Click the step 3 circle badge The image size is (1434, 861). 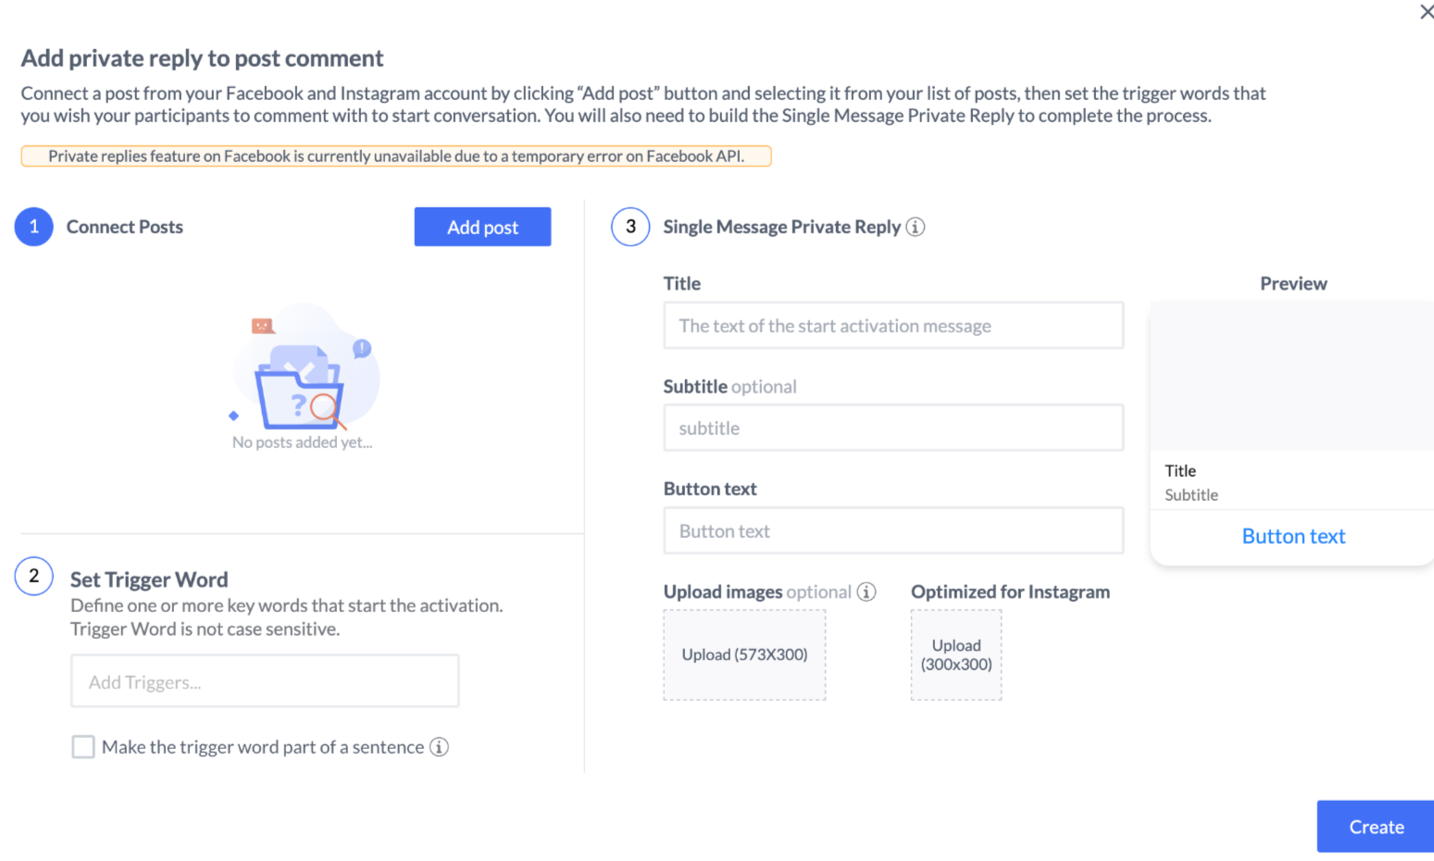tap(630, 227)
